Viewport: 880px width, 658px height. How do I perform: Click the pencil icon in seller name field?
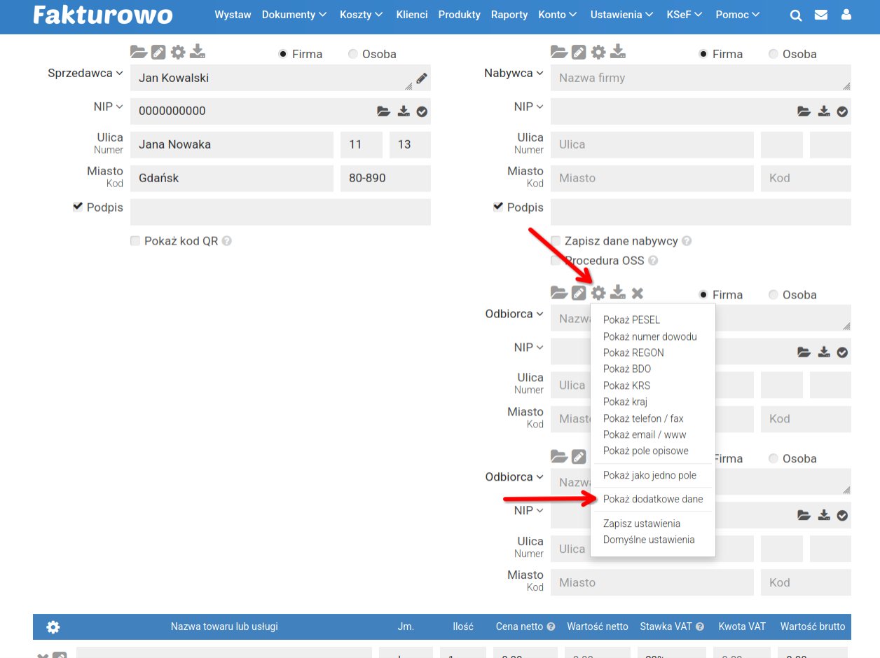pos(421,78)
